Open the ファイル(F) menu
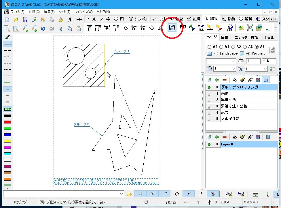The image size is (281, 208). coord(17,12)
